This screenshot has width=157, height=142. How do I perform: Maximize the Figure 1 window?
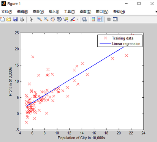[x=139, y=3]
